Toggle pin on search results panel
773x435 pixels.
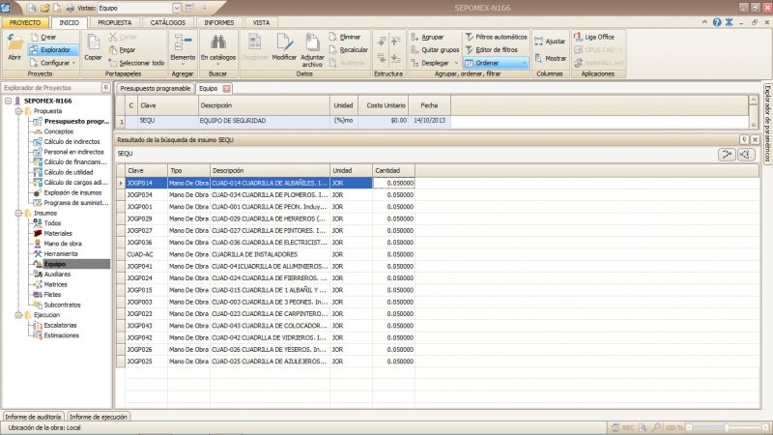coord(742,140)
